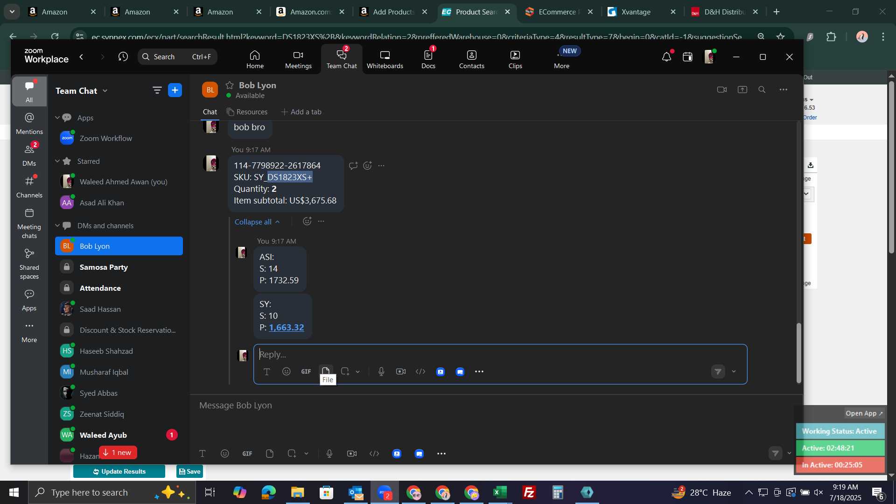
Task: Open Zoom Workflow chat
Action: 119,138
